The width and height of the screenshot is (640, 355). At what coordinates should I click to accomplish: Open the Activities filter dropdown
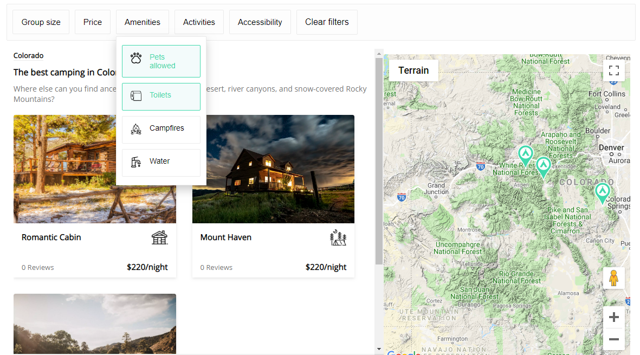(x=199, y=22)
